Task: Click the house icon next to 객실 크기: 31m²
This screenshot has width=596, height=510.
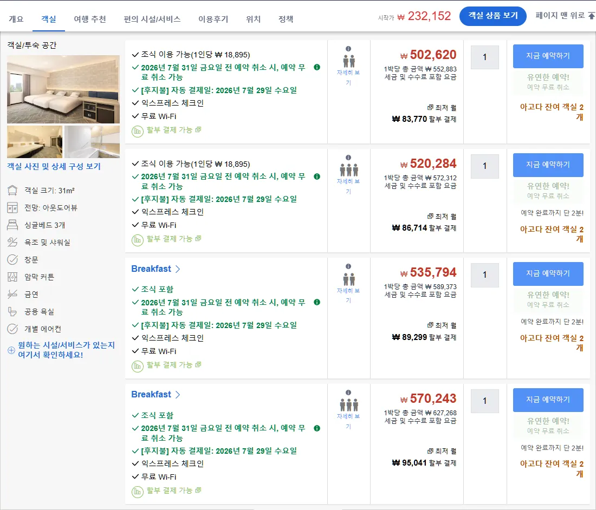Action: 12,190
